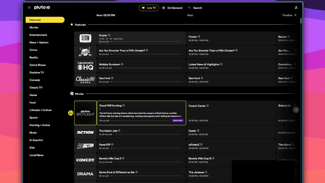The height and width of the screenshot is (183, 325).
Task: Select Kids category
Action: 32,147
